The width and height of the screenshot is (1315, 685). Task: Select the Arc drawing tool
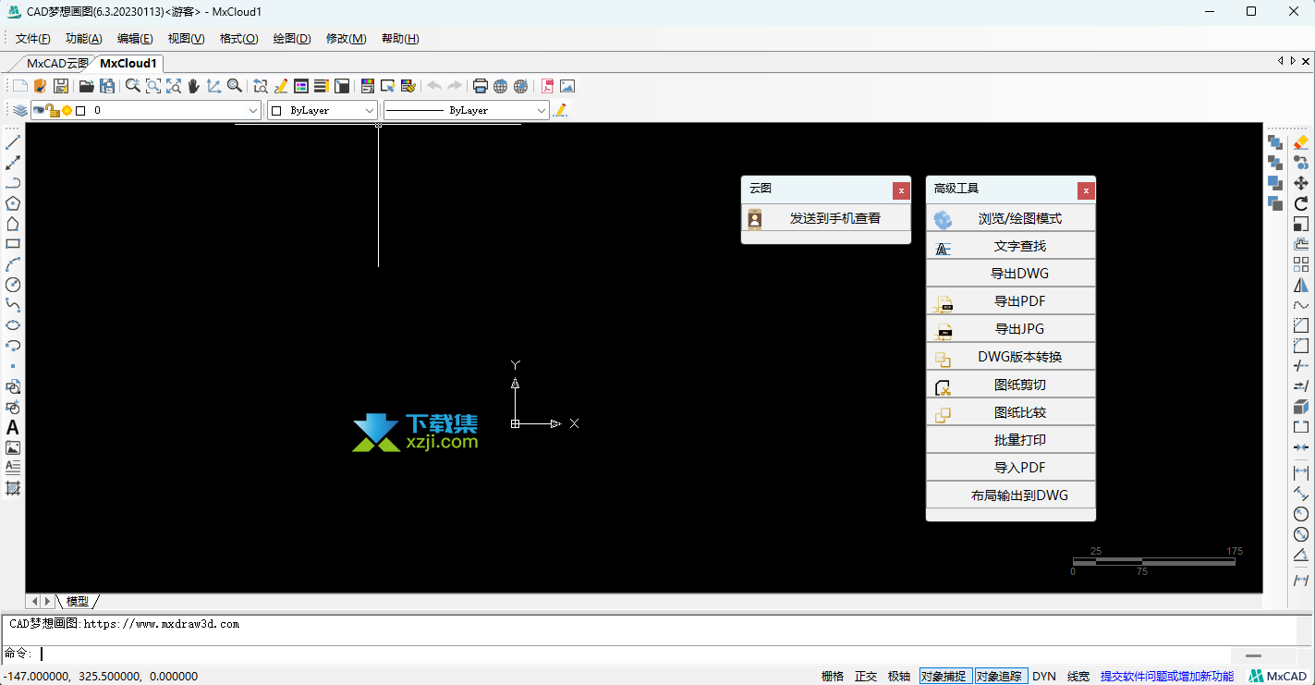pyautogui.click(x=13, y=264)
